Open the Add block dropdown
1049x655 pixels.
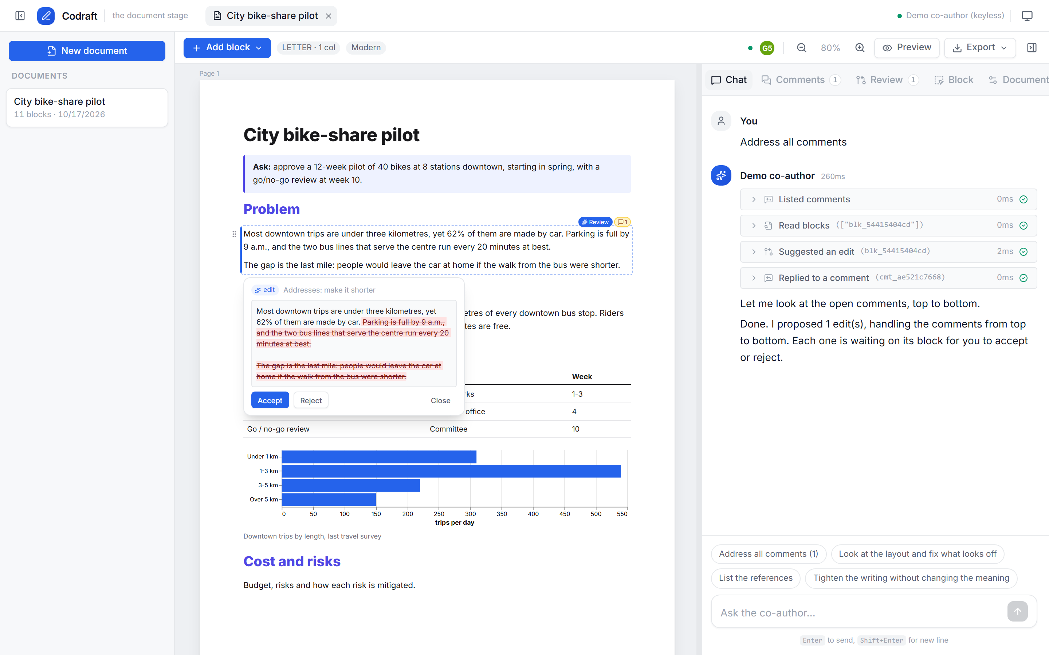tap(227, 48)
